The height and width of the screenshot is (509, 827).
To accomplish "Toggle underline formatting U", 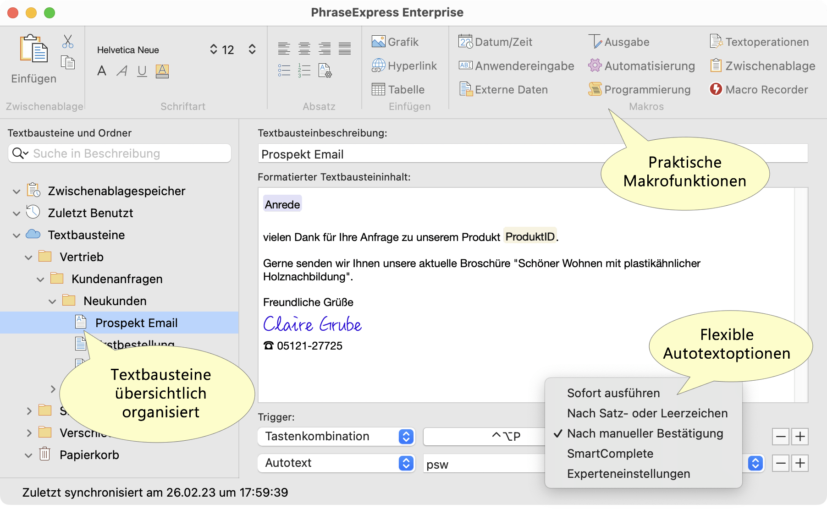I will pos(142,71).
